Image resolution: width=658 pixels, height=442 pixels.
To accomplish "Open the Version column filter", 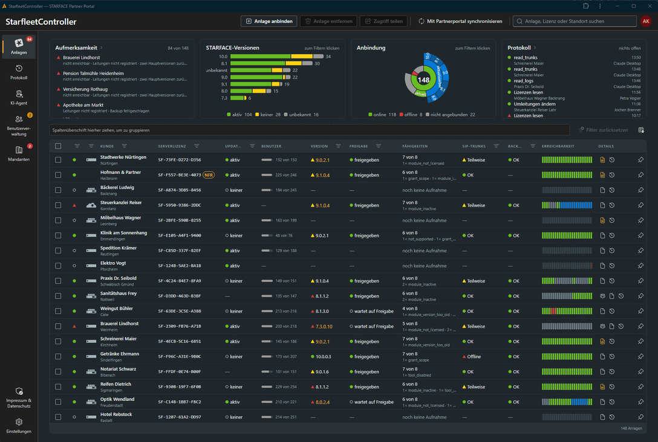I will click(x=338, y=146).
